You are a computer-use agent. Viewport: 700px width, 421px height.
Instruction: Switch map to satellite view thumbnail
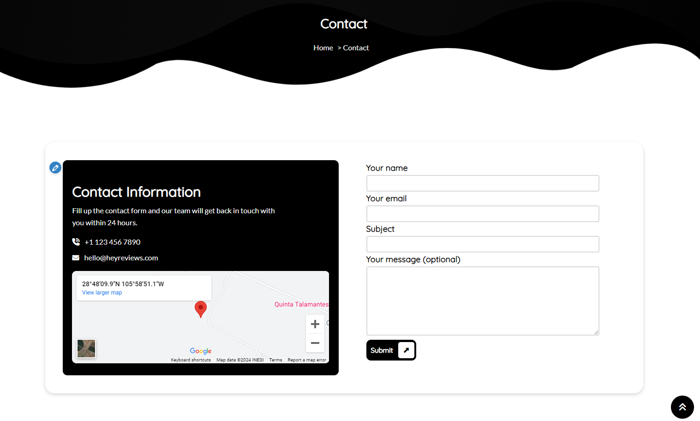[86, 349]
